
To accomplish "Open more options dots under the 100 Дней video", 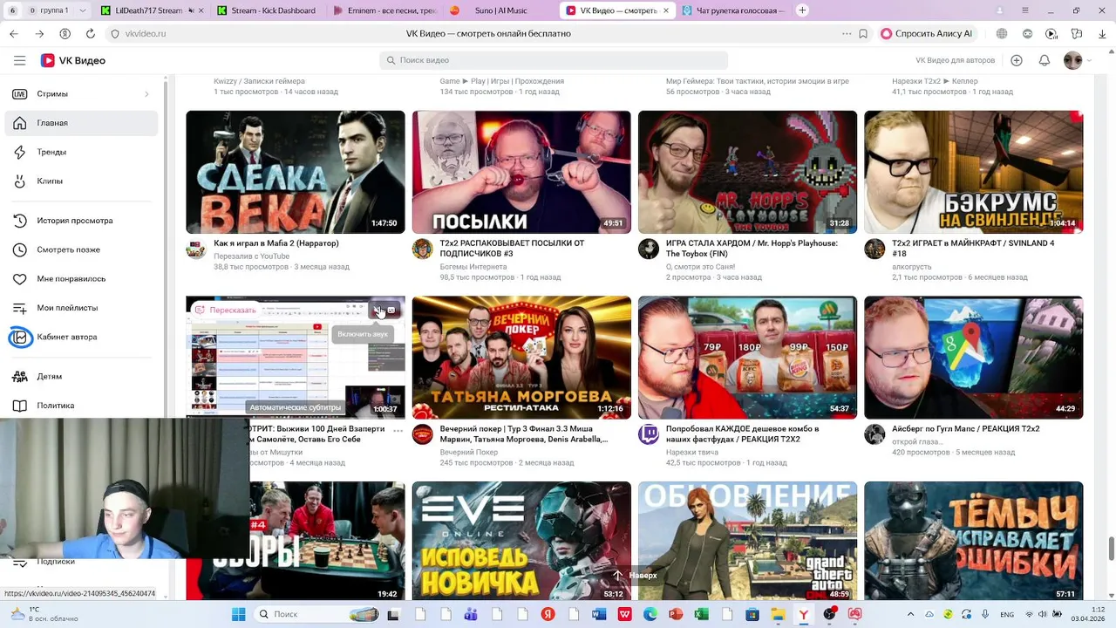I will (x=398, y=430).
